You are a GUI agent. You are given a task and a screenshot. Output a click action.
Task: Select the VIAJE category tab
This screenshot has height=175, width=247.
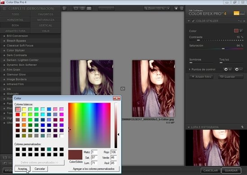tap(46, 31)
